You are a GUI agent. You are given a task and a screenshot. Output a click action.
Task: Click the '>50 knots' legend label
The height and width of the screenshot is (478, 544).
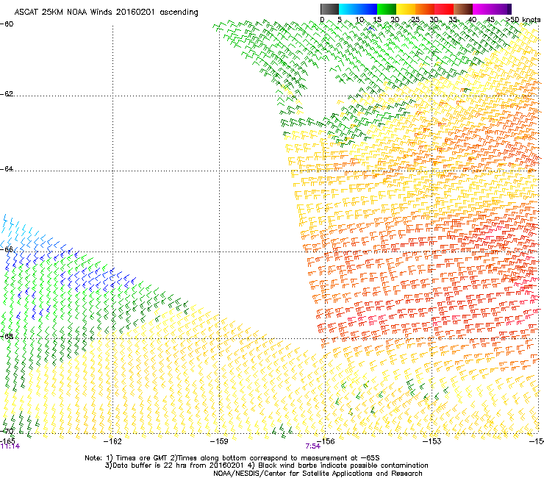tap(523, 20)
